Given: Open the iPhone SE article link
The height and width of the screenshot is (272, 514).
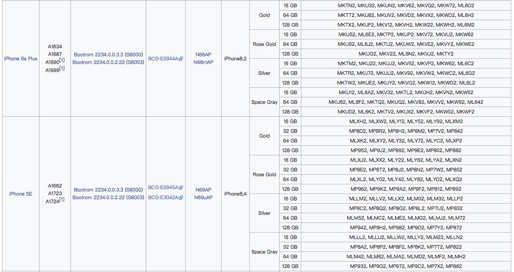Looking at the screenshot, I should (x=21, y=194).
